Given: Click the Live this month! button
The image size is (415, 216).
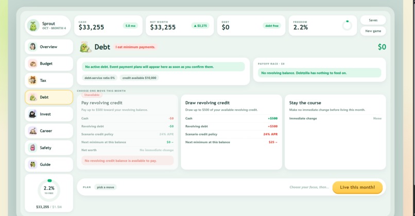Looking at the screenshot, I should click(x=357, y=187).
